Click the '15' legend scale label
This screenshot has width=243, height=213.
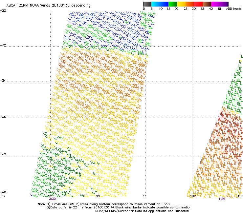tap(168, 9)
